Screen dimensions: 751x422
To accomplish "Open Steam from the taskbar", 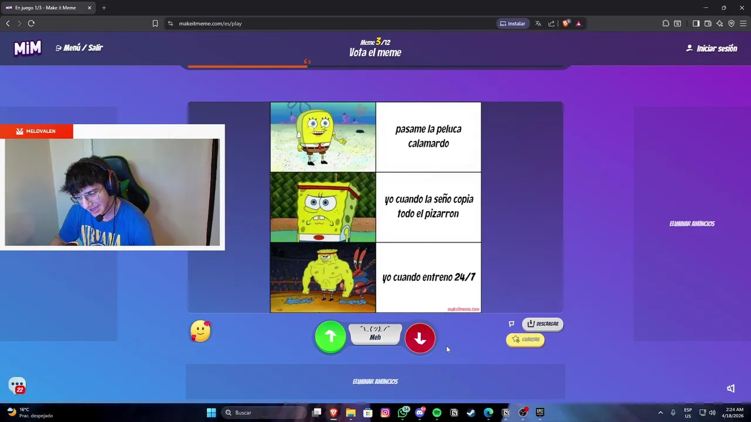I will coord(471,413).
